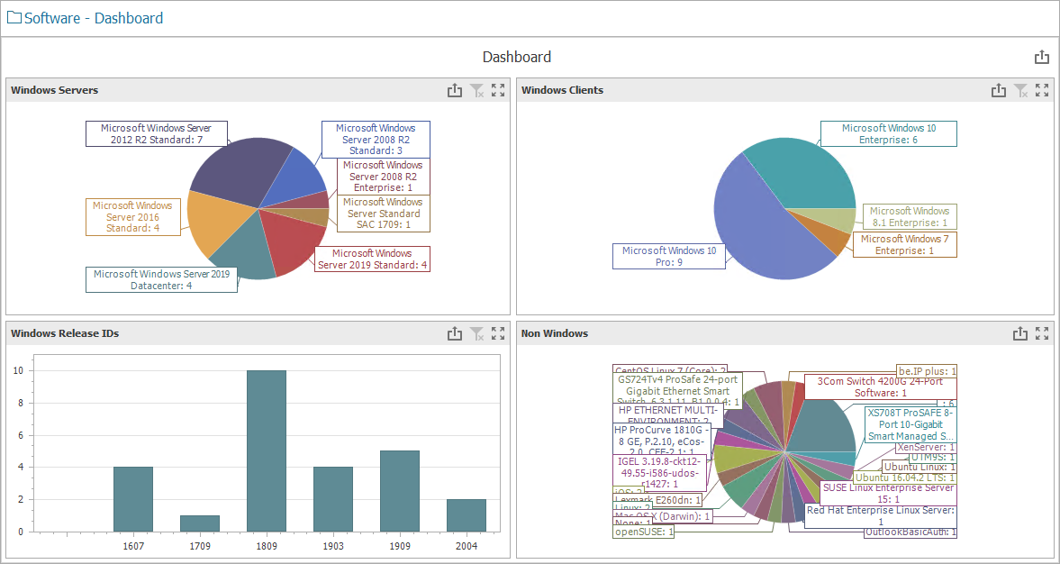
Task: Clear the filter on the Windows Clients panel
Action: pos(1020,90)
